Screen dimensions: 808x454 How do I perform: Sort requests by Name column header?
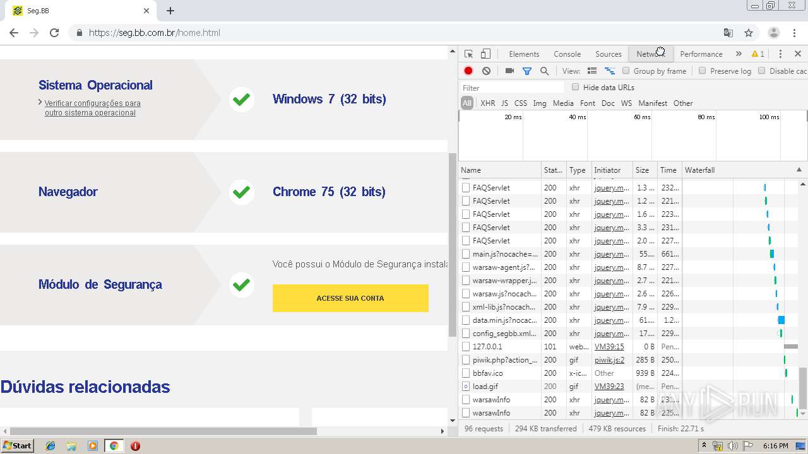[500, 170]
